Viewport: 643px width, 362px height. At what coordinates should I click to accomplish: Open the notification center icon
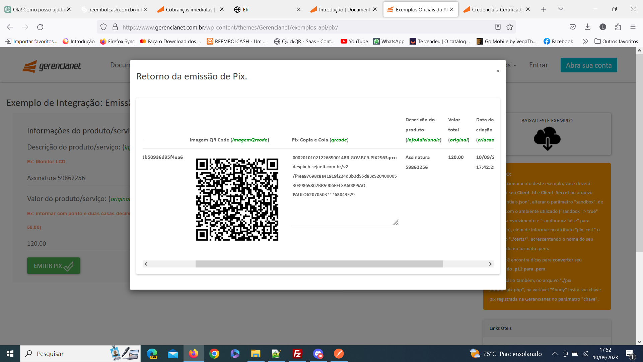point(630,354)
